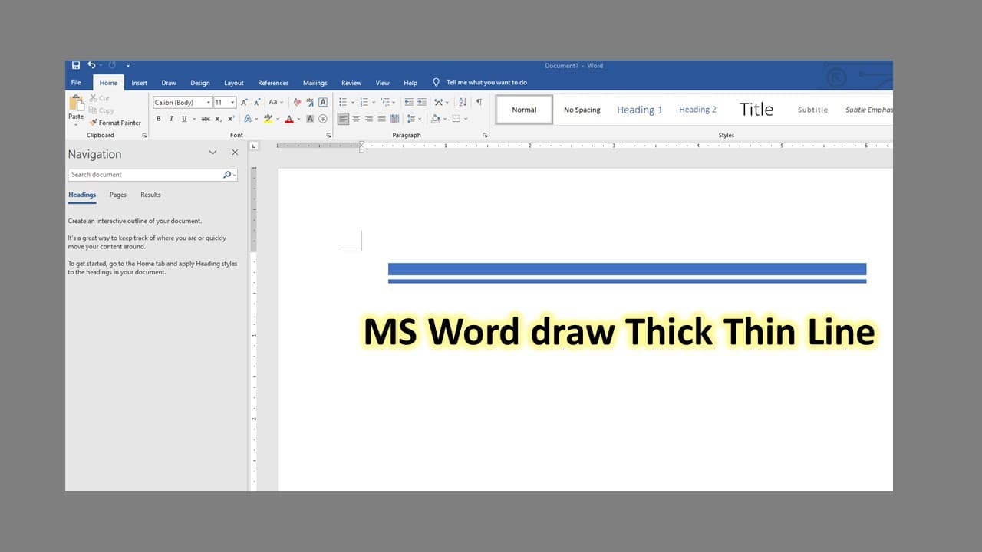Open the Asian Layout options
Viewport: 982px width, 552px height.
click(x=438, y=102)
